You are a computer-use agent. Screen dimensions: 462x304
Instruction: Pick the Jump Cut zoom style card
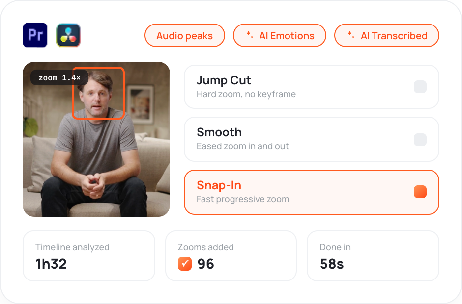pyautogui.click(x=312, y=87)
